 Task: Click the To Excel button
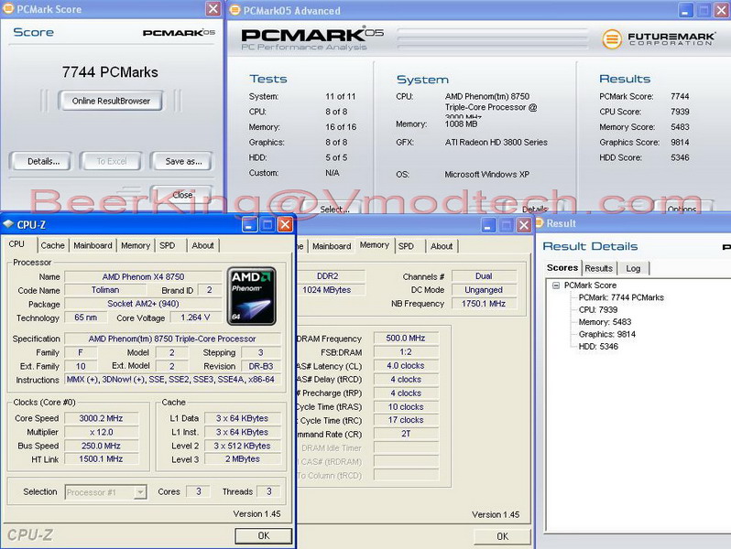click(111, 161)
